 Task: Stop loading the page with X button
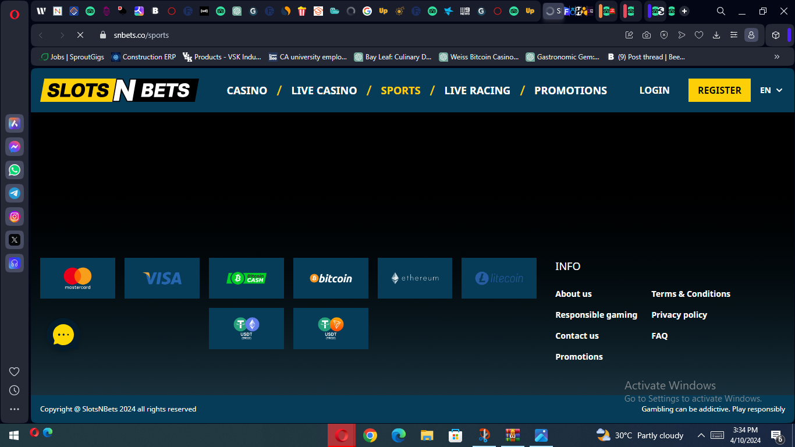pos(80,35)
